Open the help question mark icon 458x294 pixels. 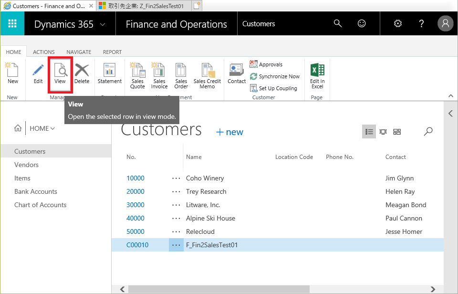(421, 23)
